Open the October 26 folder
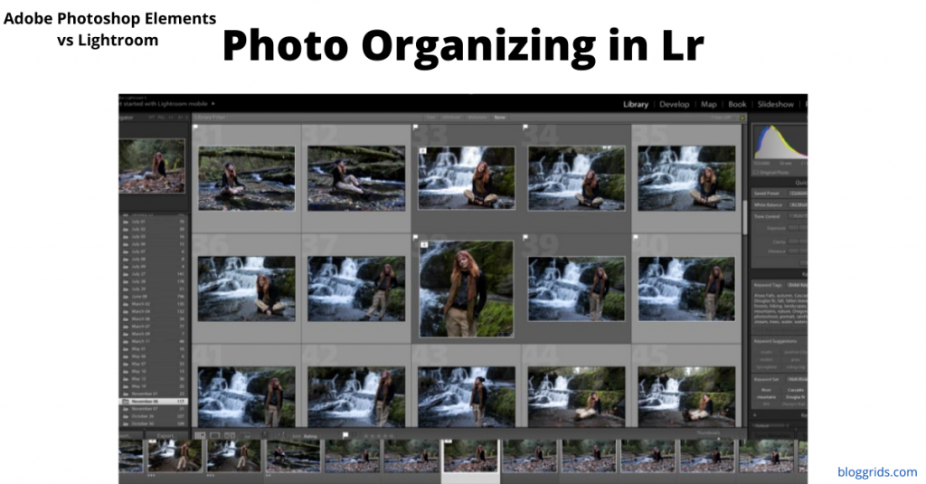This screenshot has height=484, width=926. 152,416
